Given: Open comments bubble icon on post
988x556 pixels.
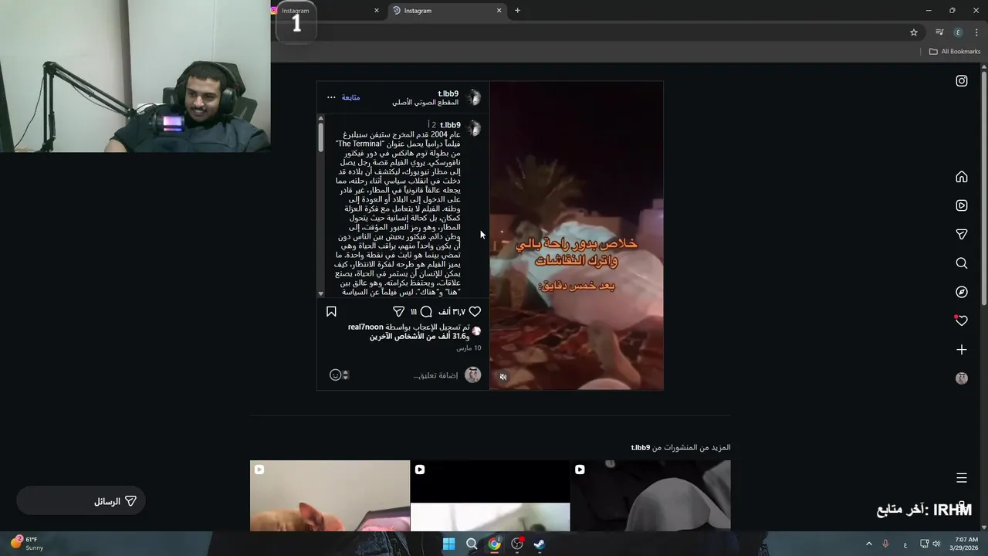Looking at the screenshot, I should 426,311.
